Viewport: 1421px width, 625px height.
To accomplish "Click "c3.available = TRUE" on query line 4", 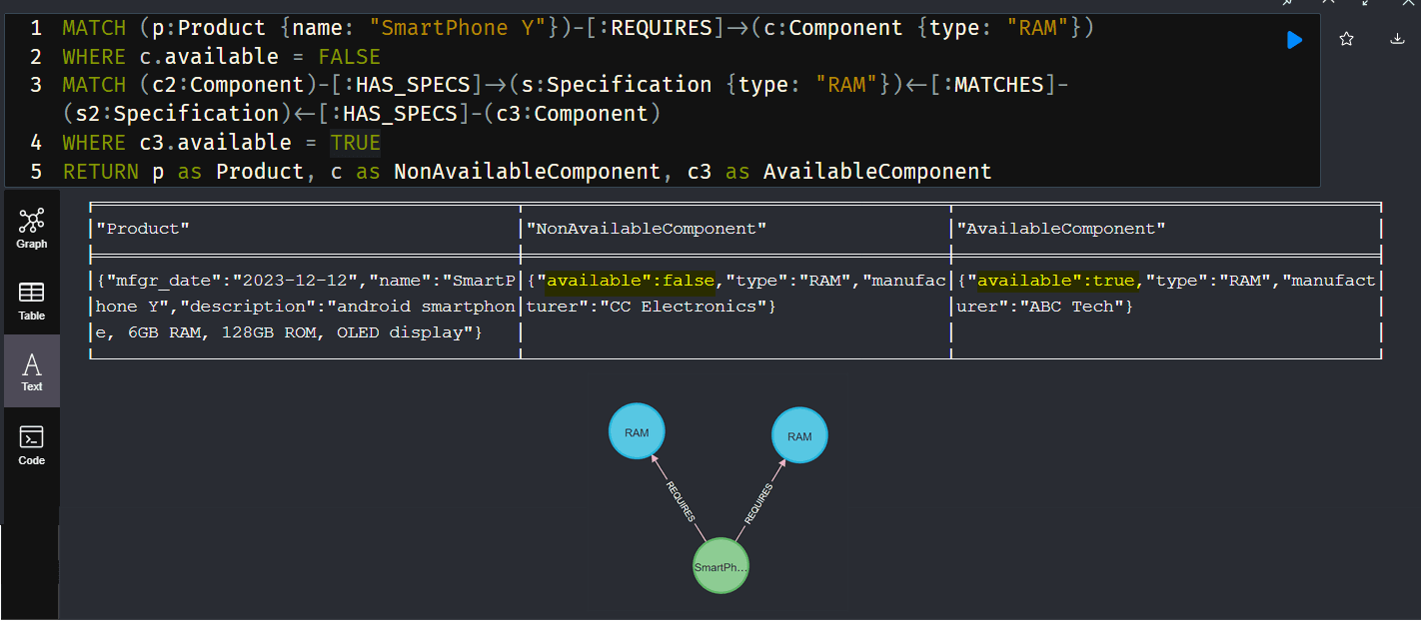I will pos(260,143).
